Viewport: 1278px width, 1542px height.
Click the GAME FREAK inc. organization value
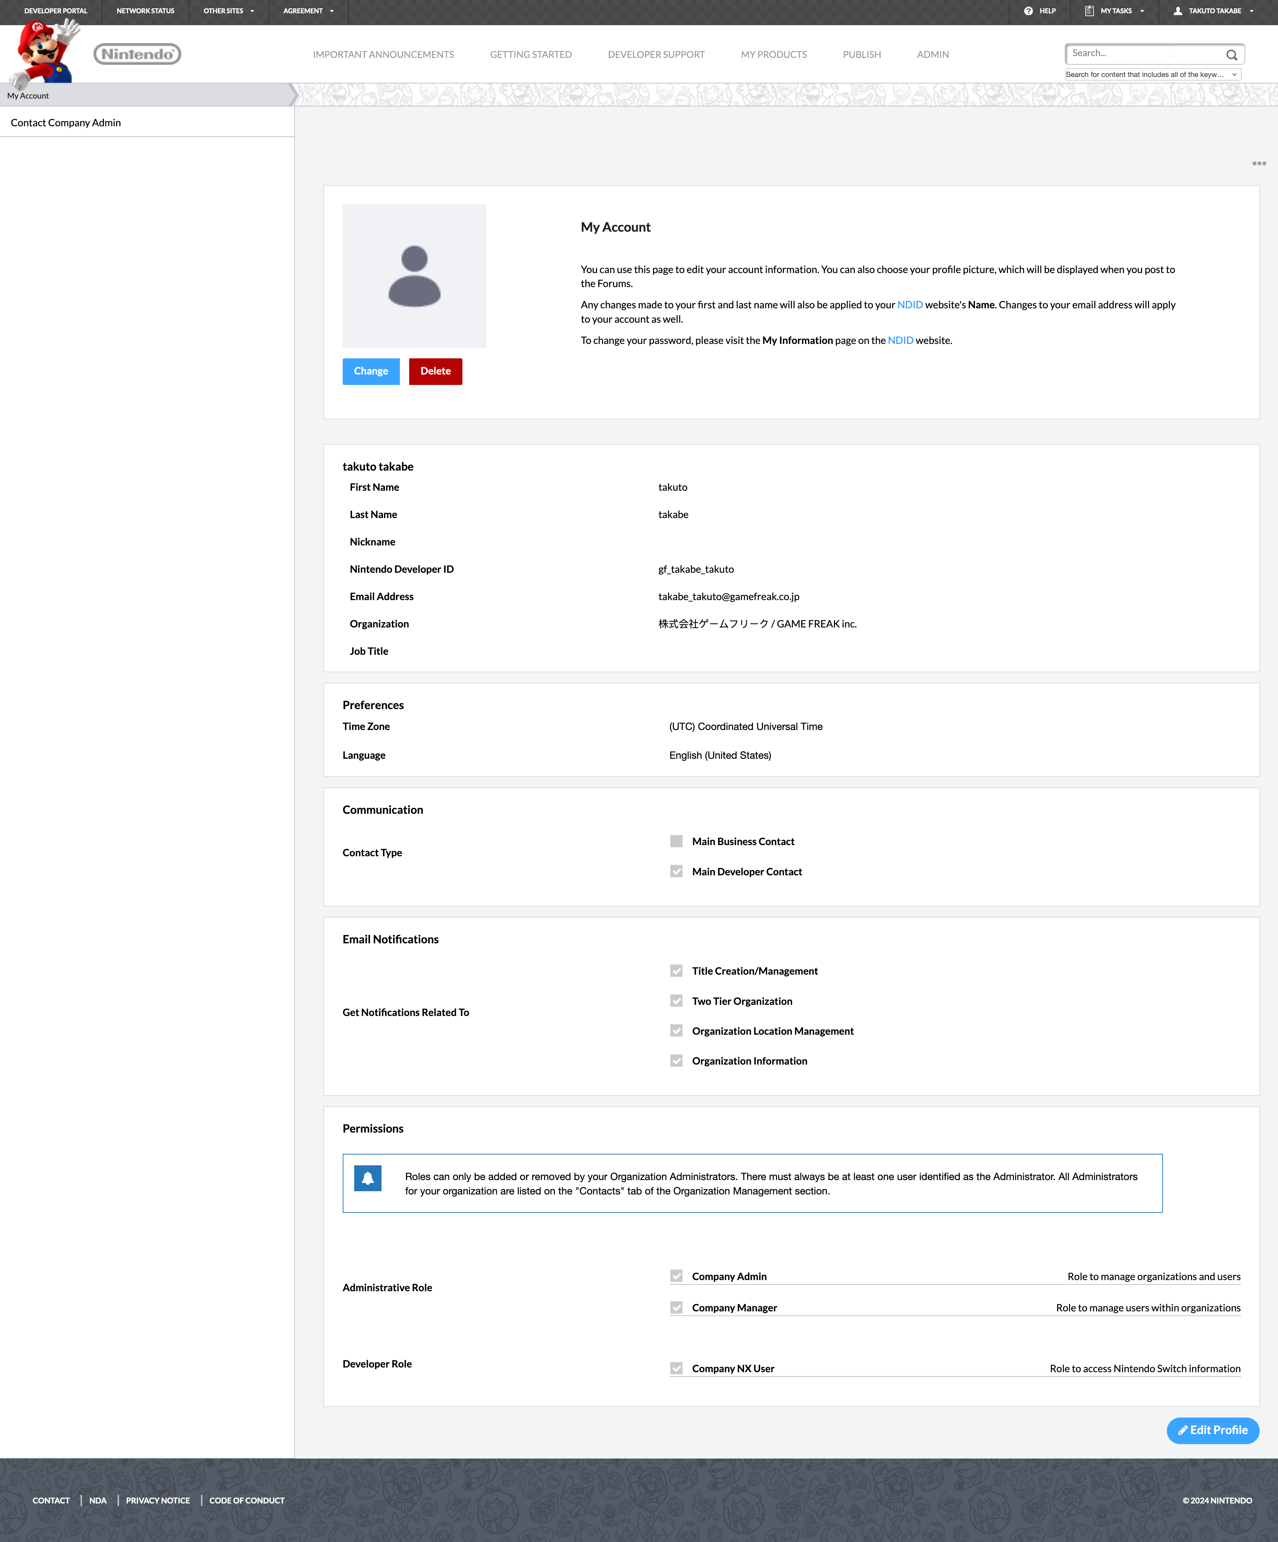(758, 624)
